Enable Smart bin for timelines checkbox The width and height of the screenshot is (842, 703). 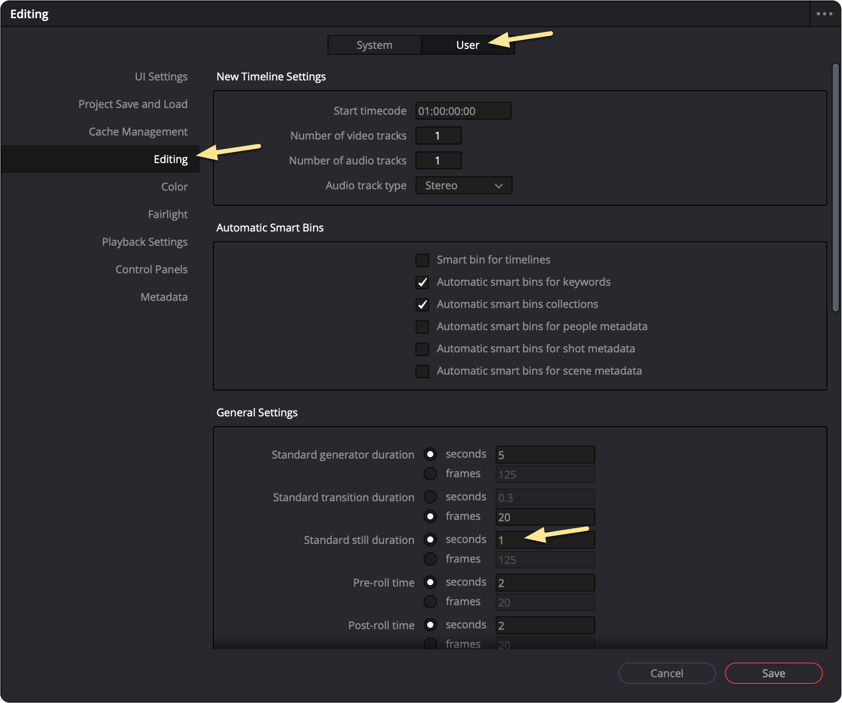pos(422,260)
